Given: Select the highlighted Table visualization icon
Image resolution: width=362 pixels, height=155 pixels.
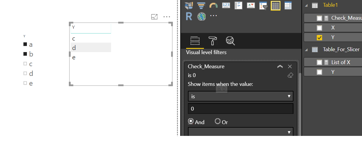Looking at the screenshot, I should pos(276,6).
